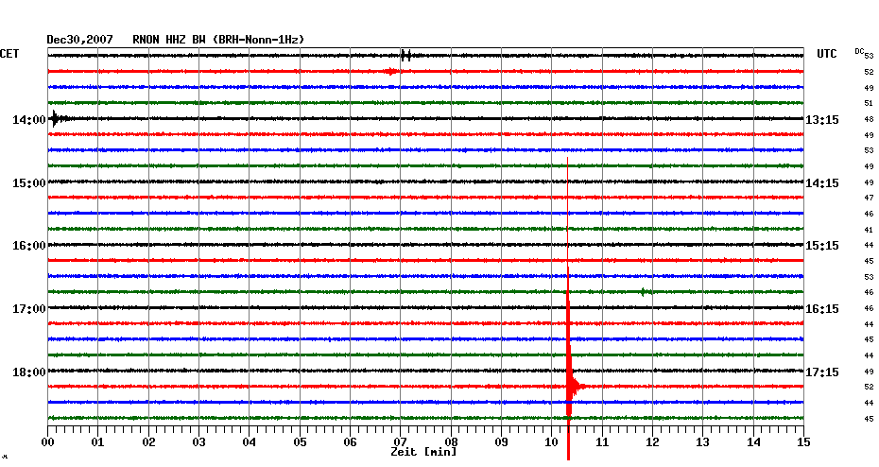Viewport: 879px width, 467px height.
Task: Click minute-axis tick label 10
Action: (552, 442)
